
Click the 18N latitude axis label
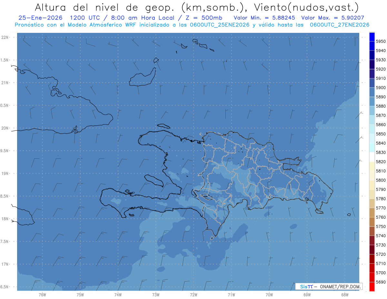pos(5,219)
